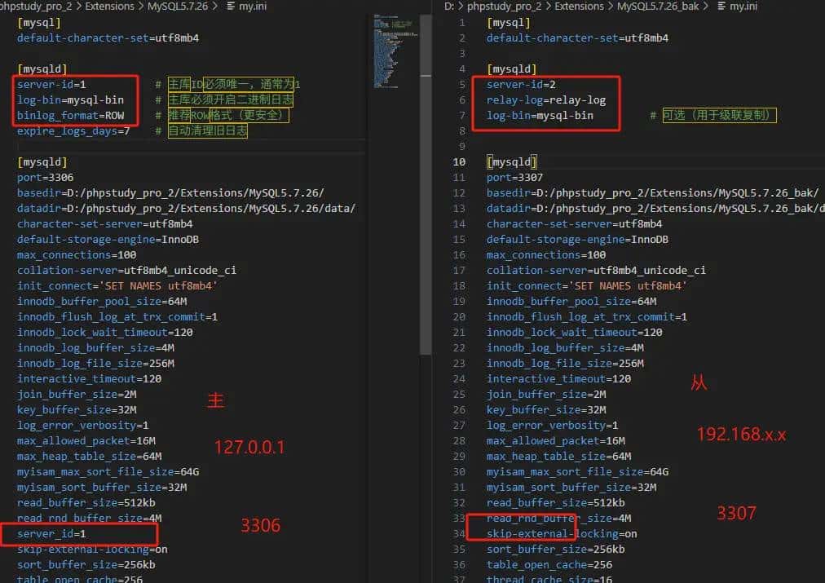Open the Extensions breadcrumb before MySQL5.7.26 in left editor

[109, 7]
